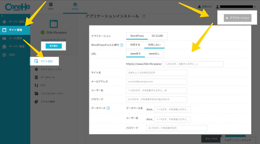Viewport: 260px width, 144px height.
Task: Click the + アプリケーション button
Action: [237, 18]
